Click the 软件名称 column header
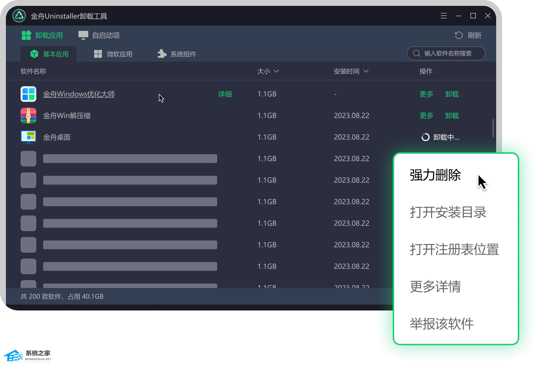Screen dimensions: 539x365 (33, 71)
